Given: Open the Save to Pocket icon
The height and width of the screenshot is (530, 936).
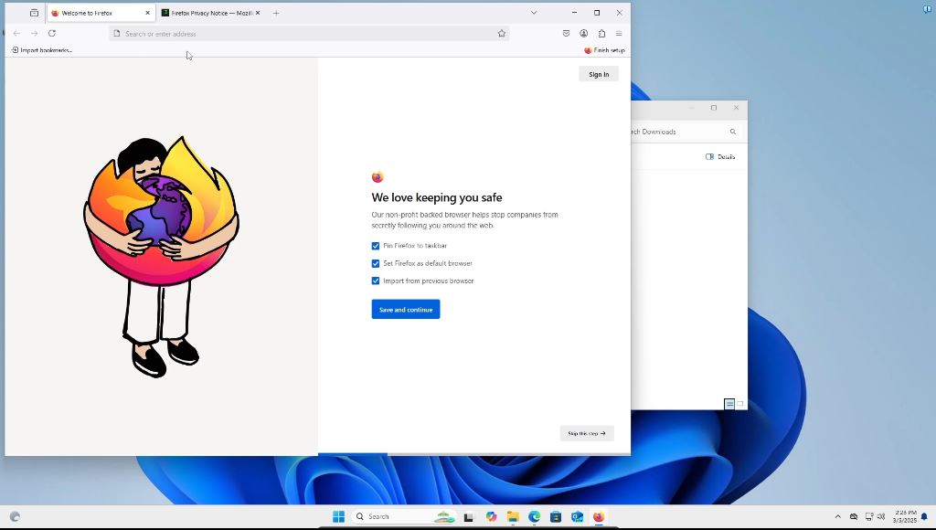Looking at the screenshot, I should [566, 34].
